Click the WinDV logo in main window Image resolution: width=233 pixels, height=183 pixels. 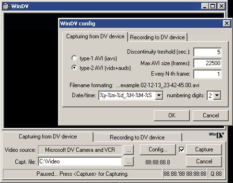tap(216, 136)
